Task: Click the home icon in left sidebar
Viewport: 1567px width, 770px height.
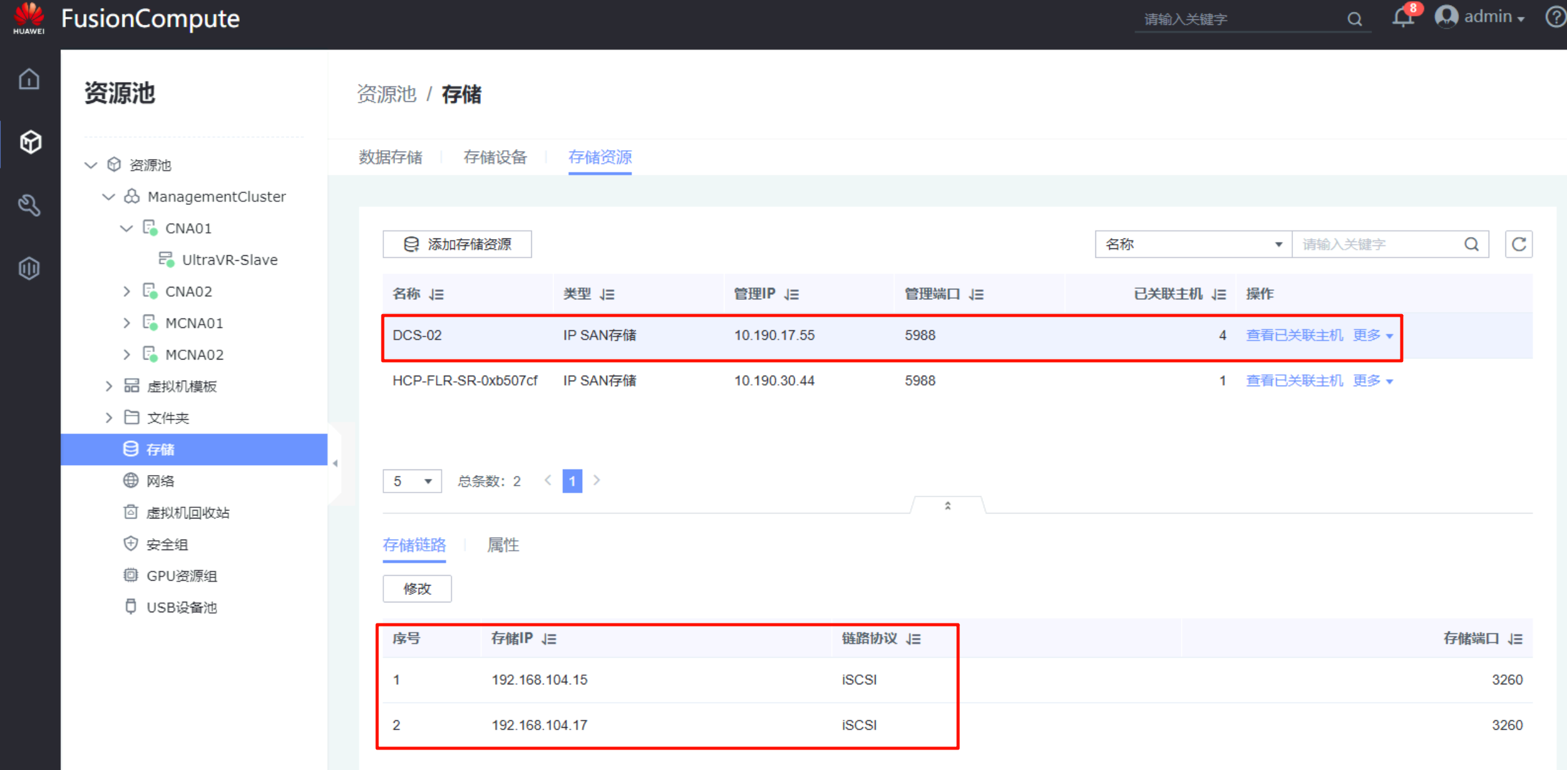Action: point(29,79)
